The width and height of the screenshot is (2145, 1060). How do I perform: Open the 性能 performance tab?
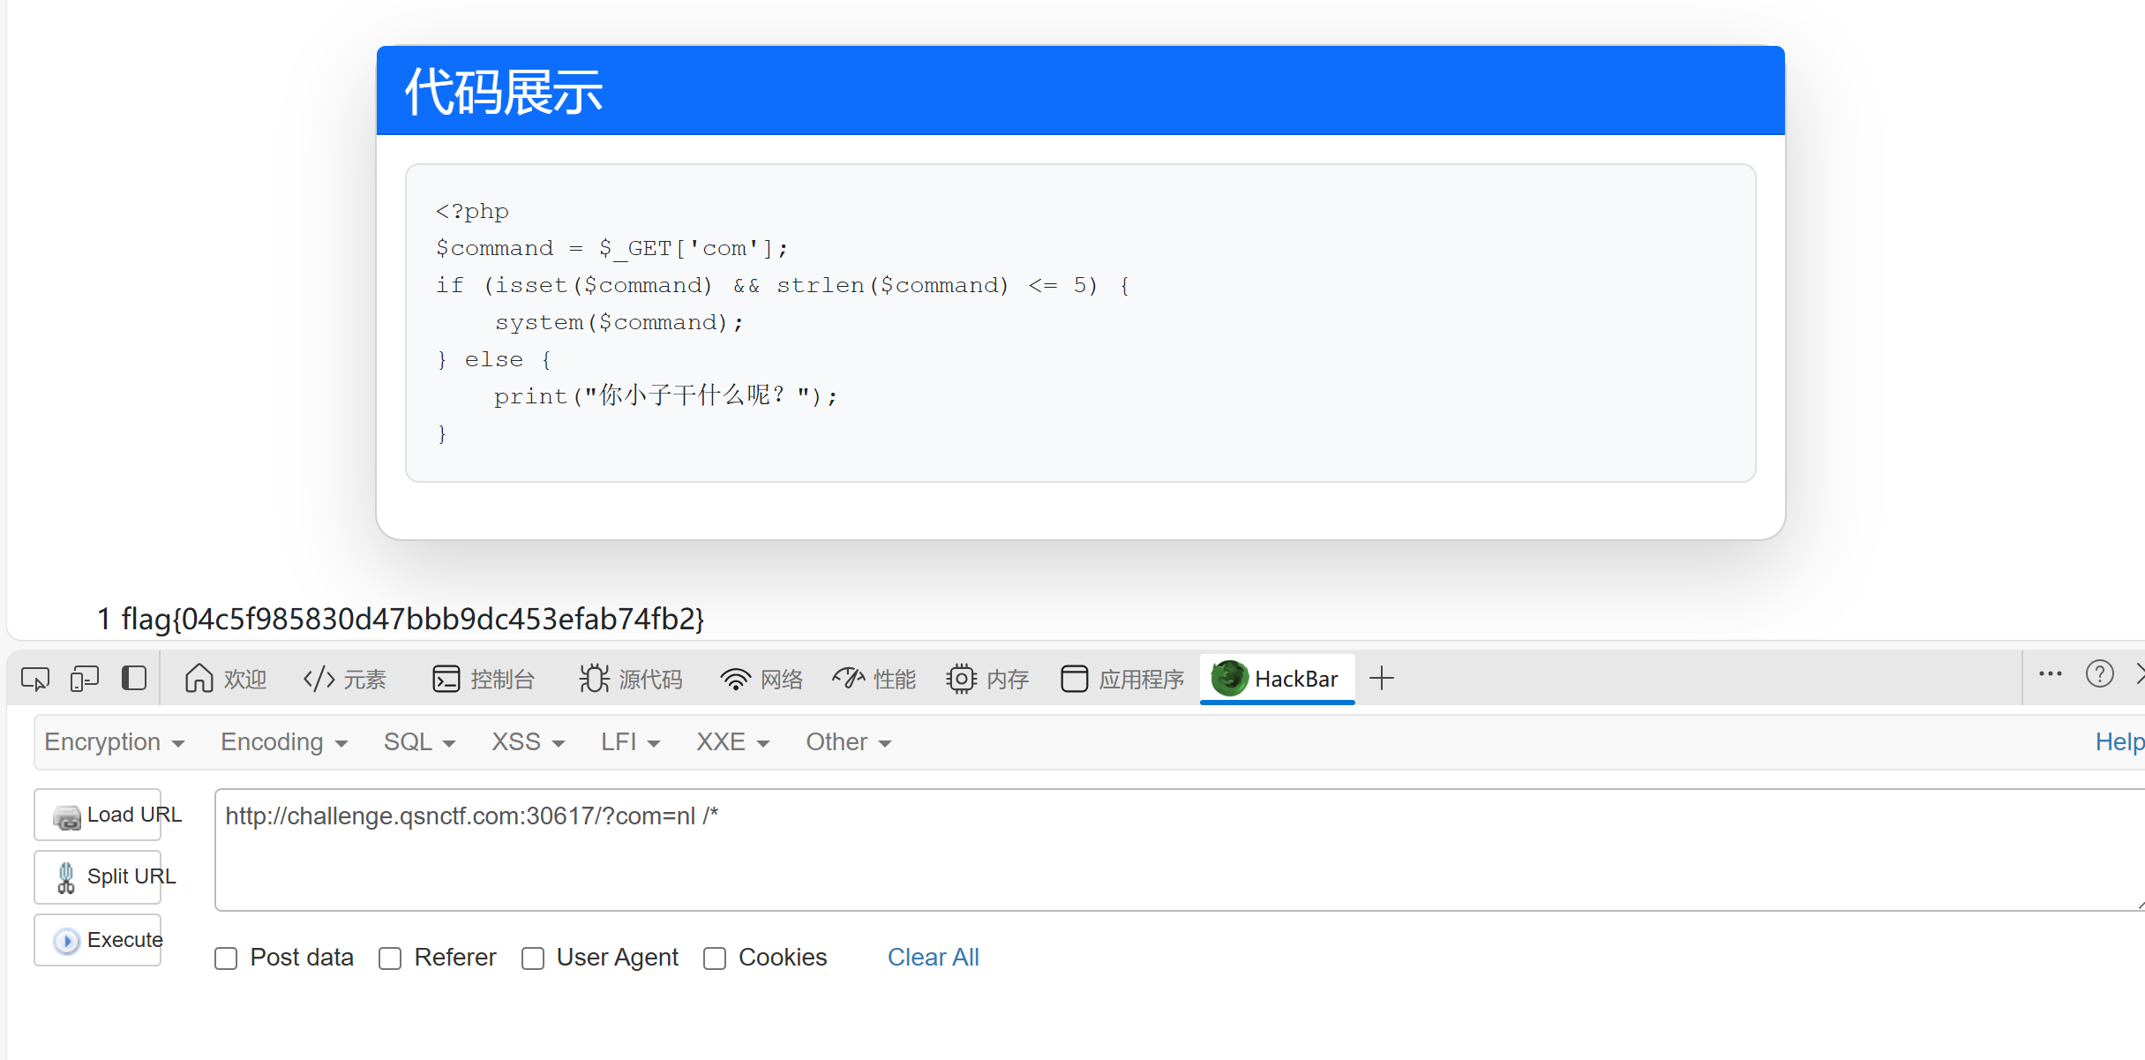tap(874, 679)
